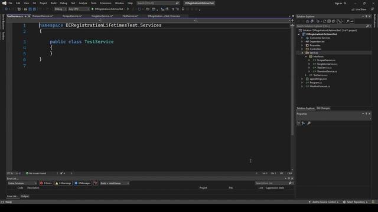Click Categorized icon in Properties panel

[x=298, y=123]
